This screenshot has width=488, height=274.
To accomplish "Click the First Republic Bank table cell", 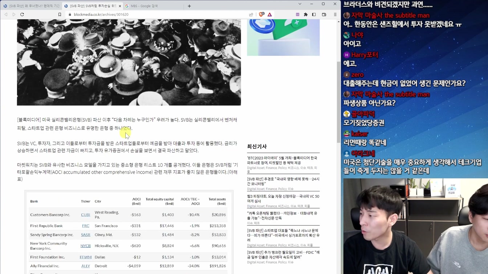I will point(46,226).
